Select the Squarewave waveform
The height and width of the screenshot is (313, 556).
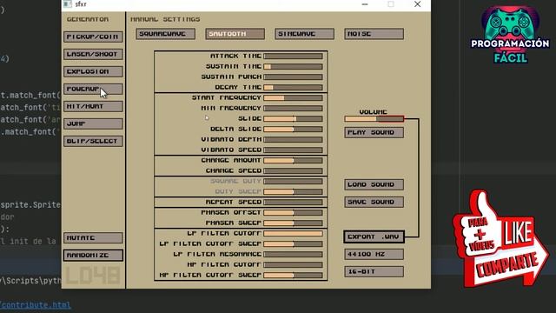[166, 34]
